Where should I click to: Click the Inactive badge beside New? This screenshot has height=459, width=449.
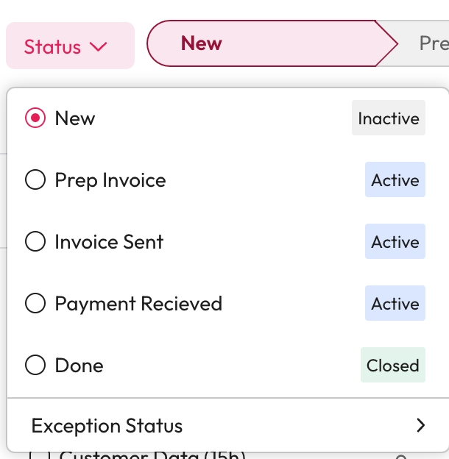point(388,118)
